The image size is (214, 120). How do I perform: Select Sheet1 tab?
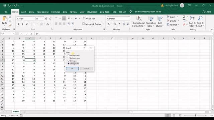coord(16,111)
